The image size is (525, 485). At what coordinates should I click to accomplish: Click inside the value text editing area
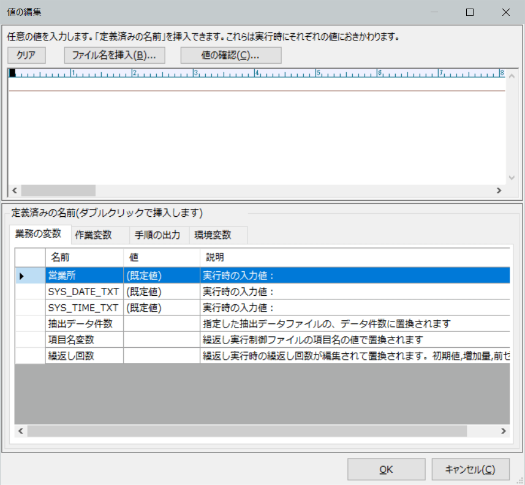pos(245,129)
